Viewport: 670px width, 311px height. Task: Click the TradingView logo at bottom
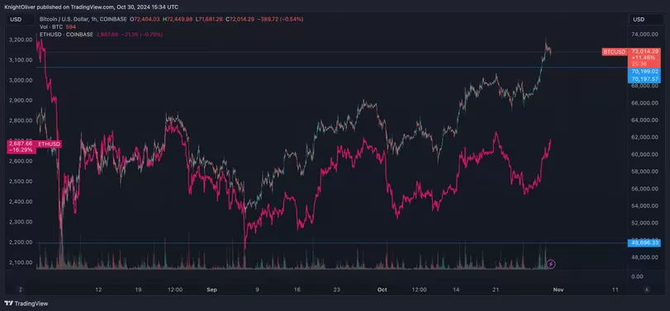click(x=26, y=304)
